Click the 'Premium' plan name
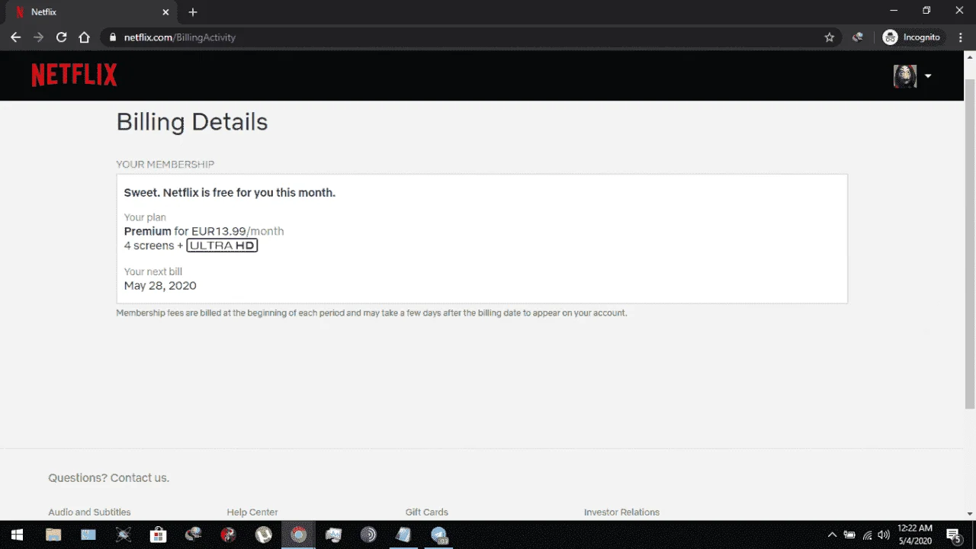This screenshot has height=549, width=976. [x=147, y=231]
